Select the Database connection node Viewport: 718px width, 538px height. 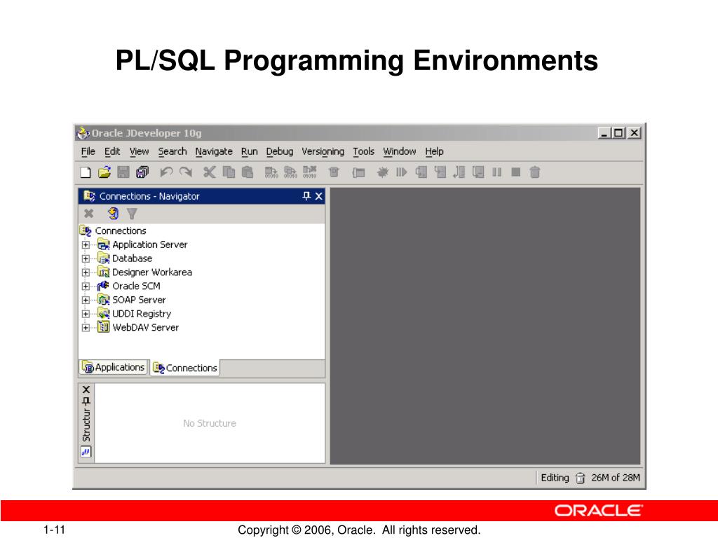coord(132,258)
